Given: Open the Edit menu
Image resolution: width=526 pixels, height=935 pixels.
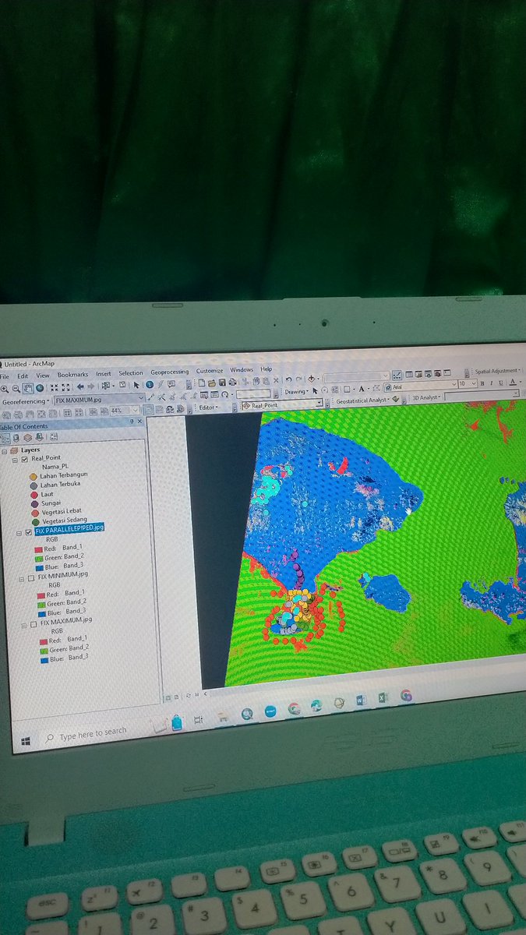Looking at the screenshot, I should tap(23, 376).
